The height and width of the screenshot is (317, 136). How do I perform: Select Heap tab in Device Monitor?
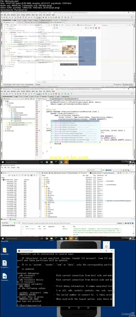coord(52,173)
